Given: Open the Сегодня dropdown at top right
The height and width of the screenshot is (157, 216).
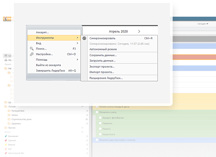Looking at the screenshot, I should 203,24.
